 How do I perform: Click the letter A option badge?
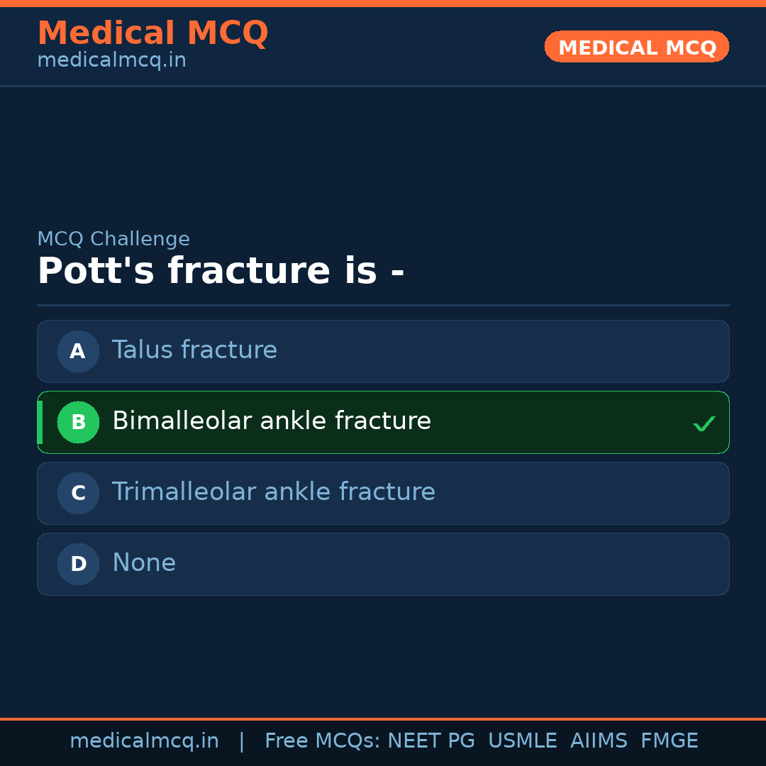(78, 351)
